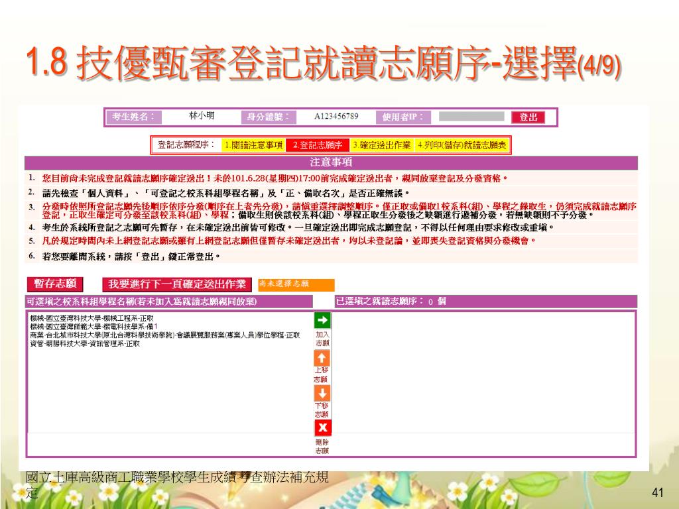Select 資管-朝陽科技大學-資訊管理系-正取 entry
Viewport: 679px width, 509px height.
pos(85,344)
